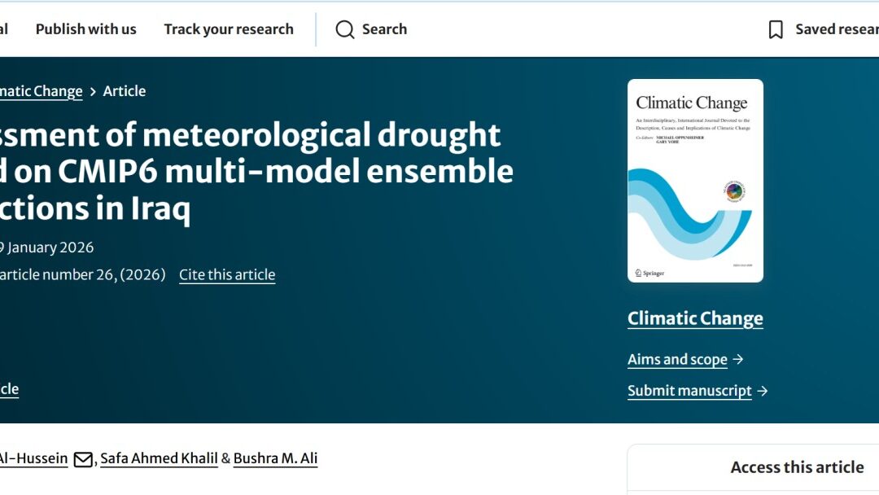Viewport: 879px width, 495px height.
Task: Click the bookmark icon for saved research
Action: (776, 30)
